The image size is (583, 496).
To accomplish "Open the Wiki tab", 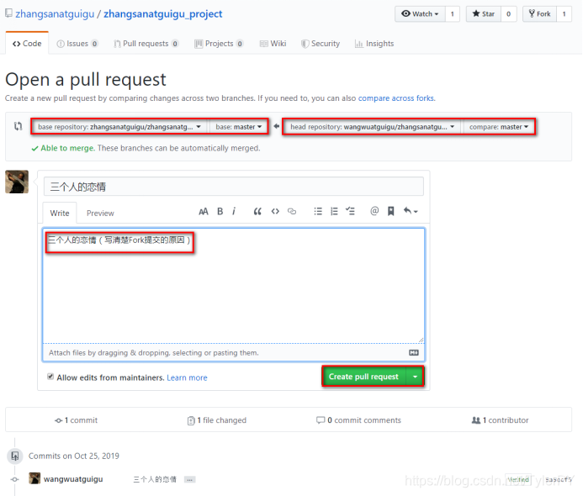I will click(x=273, y=44).
